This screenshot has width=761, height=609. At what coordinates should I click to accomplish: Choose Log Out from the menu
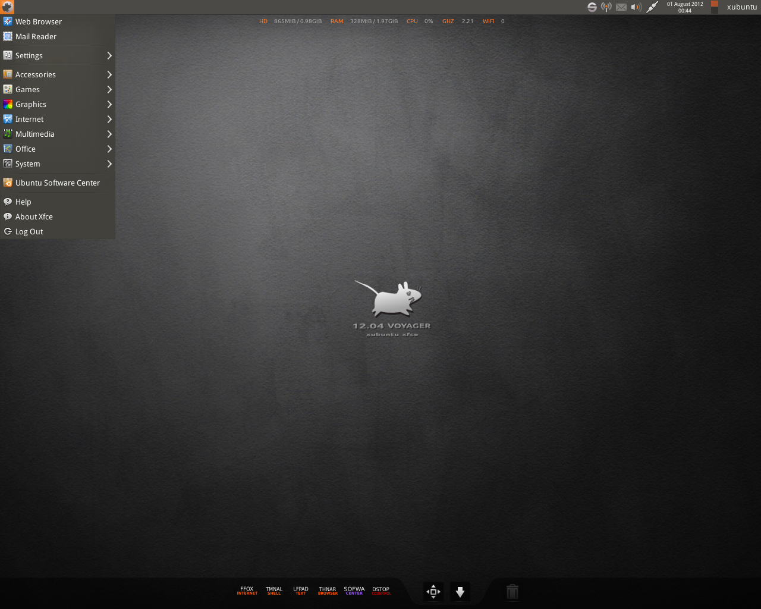pos(58,231)
